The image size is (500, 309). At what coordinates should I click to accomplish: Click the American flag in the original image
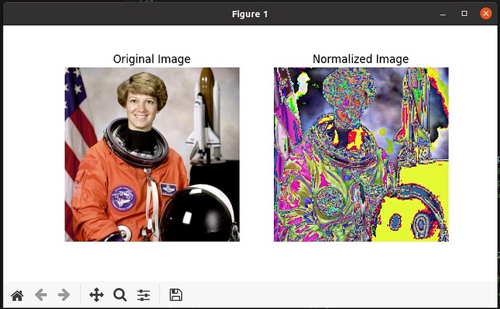pos(77,116)
